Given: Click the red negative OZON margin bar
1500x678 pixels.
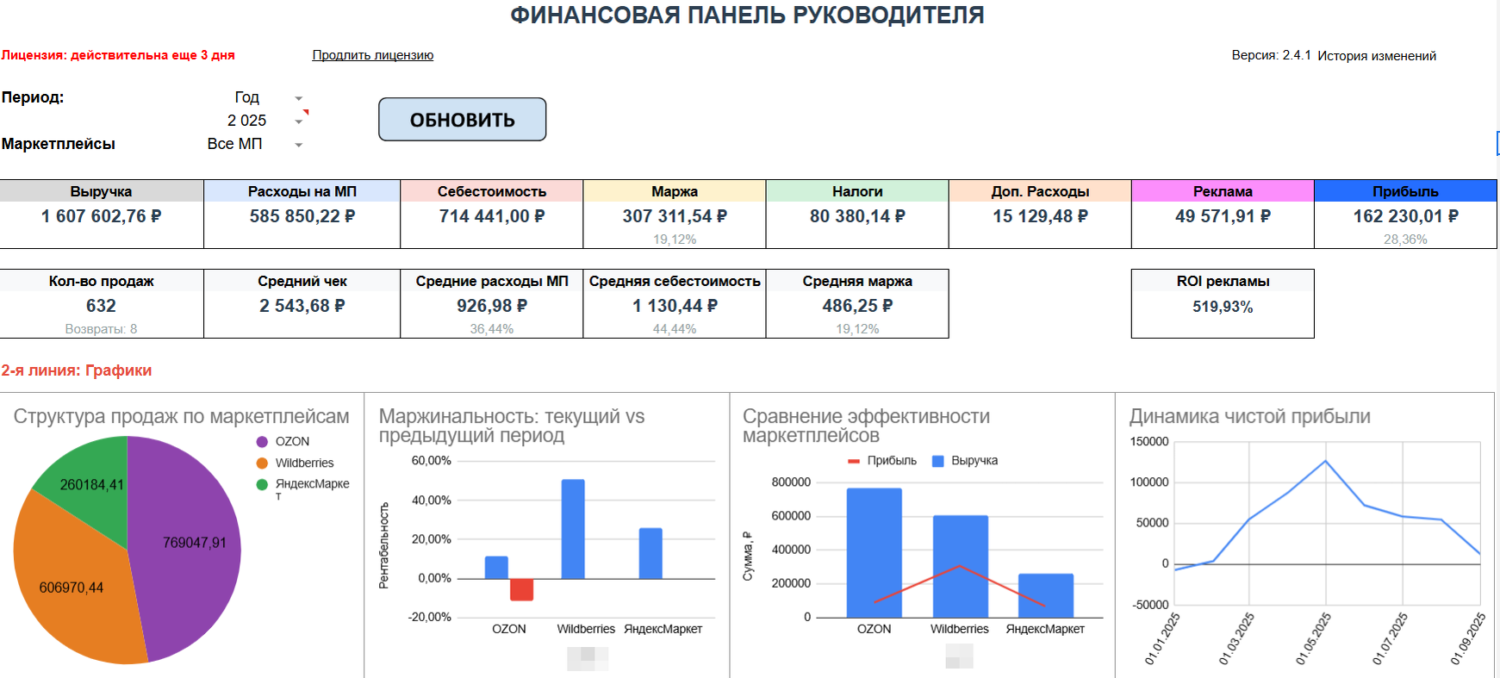Looking at the screenshot, I should tap(521, 589).
